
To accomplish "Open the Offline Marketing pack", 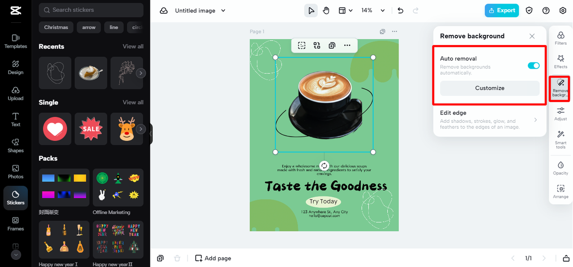I will [118, 188].
